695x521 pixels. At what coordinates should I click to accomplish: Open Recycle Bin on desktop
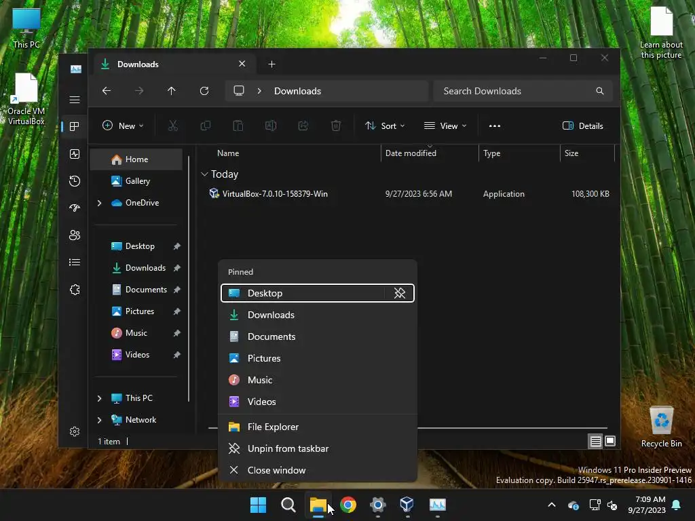(x=661, y=427)
